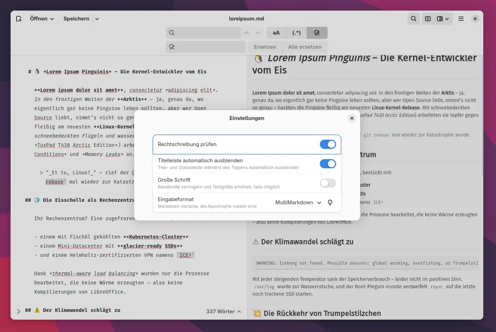The width and height of the screenshot is (496, 332).
Task: Turn off Titelleiste automatisch ausblenden switch
Action: pyautogui.click(x=327, y=164)
